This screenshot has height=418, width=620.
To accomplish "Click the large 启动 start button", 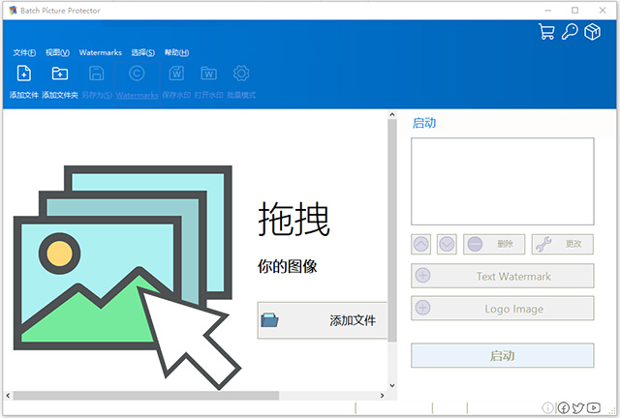I will click(503, 355).
